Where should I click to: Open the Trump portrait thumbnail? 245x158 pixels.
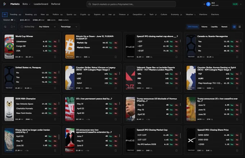pyautogui.click(x=130, y=109)
